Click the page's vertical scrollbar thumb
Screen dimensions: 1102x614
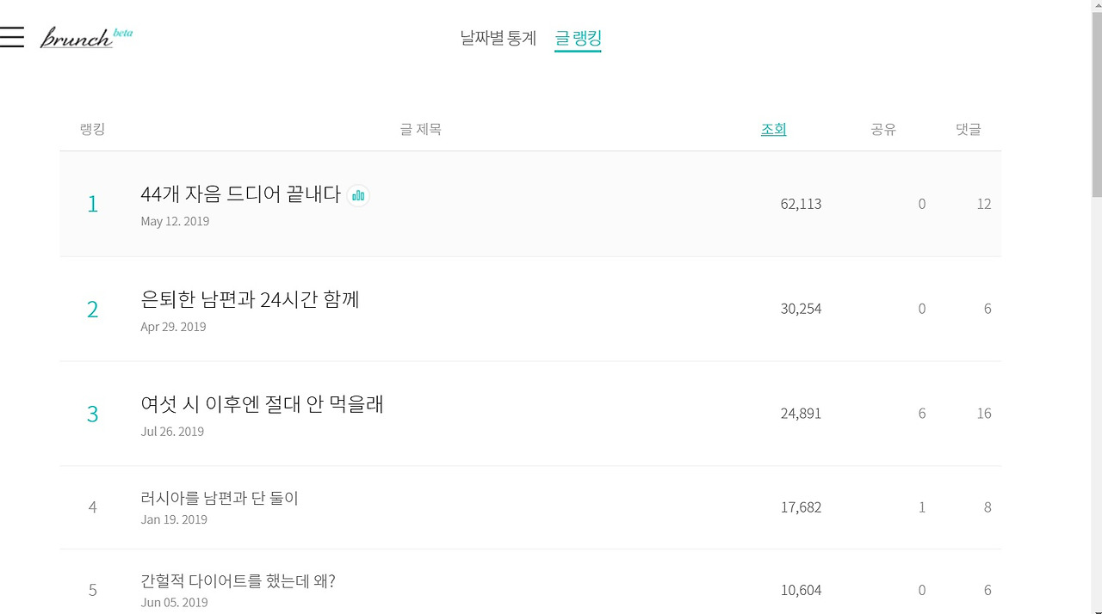click(1096, 103)
